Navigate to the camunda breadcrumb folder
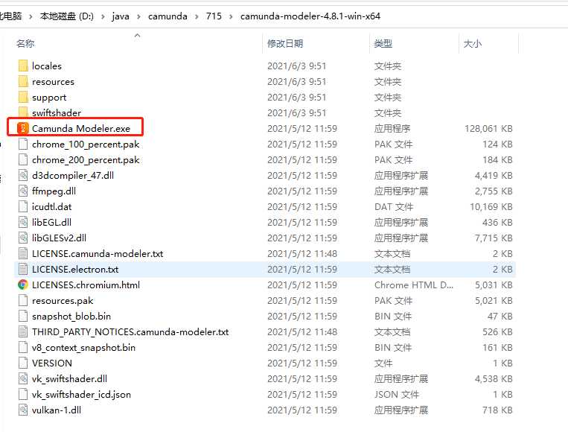 click(x=167, y=16)
